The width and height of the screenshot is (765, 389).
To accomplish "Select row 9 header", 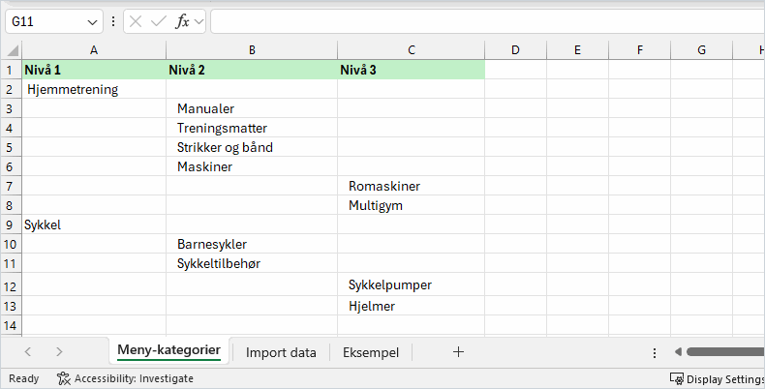I will point(11,224).
